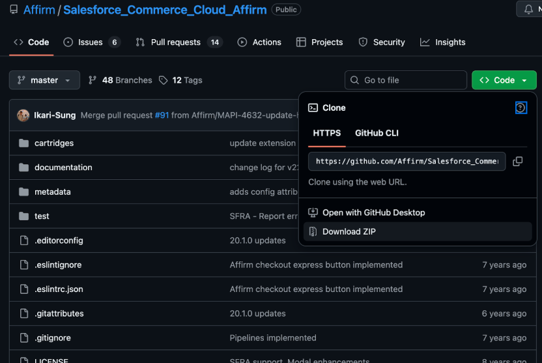Open commit message on .eslintignore row
The image size is (542, 363).
317,265
